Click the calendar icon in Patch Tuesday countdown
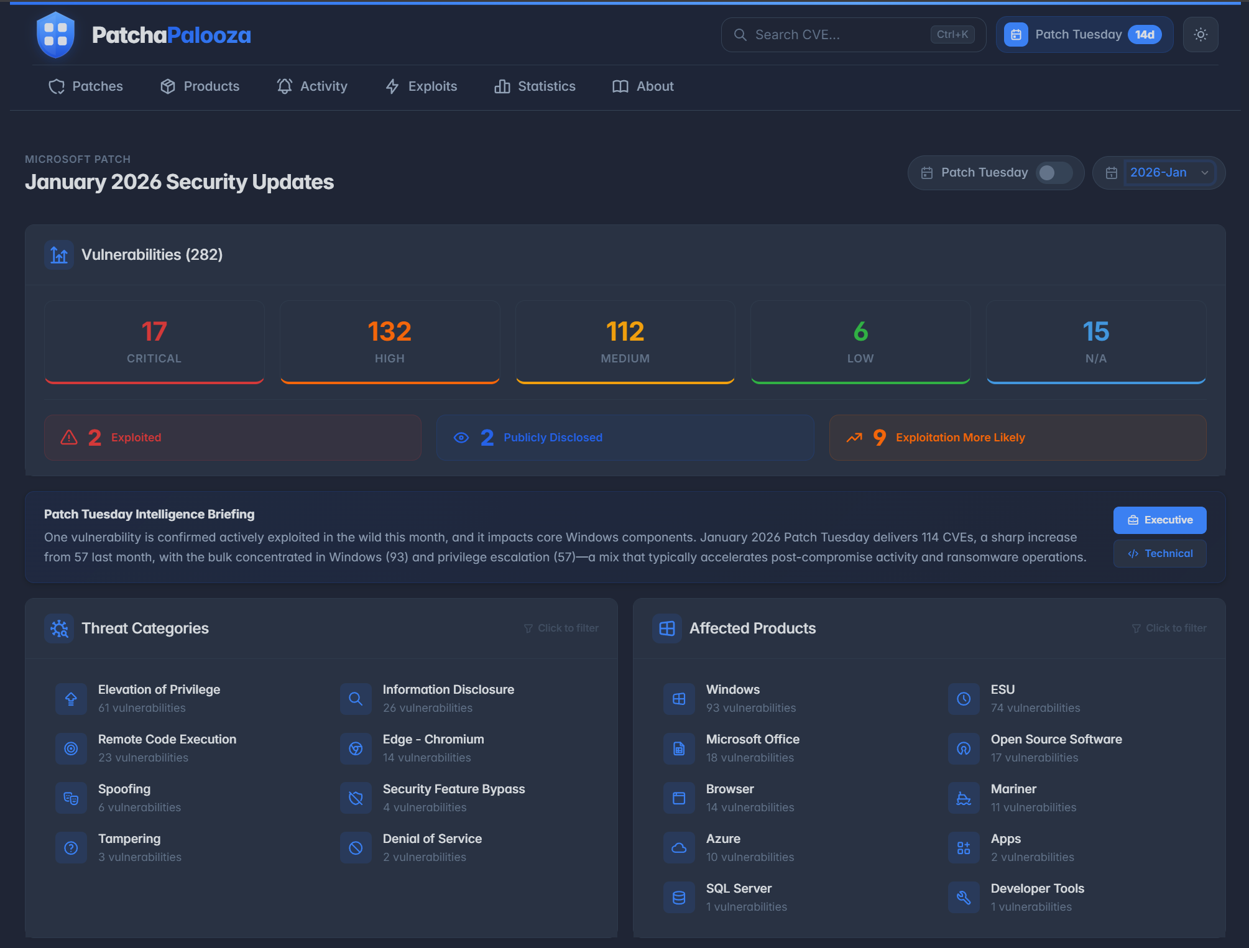1249x948 pixels. coord(1016,35)
